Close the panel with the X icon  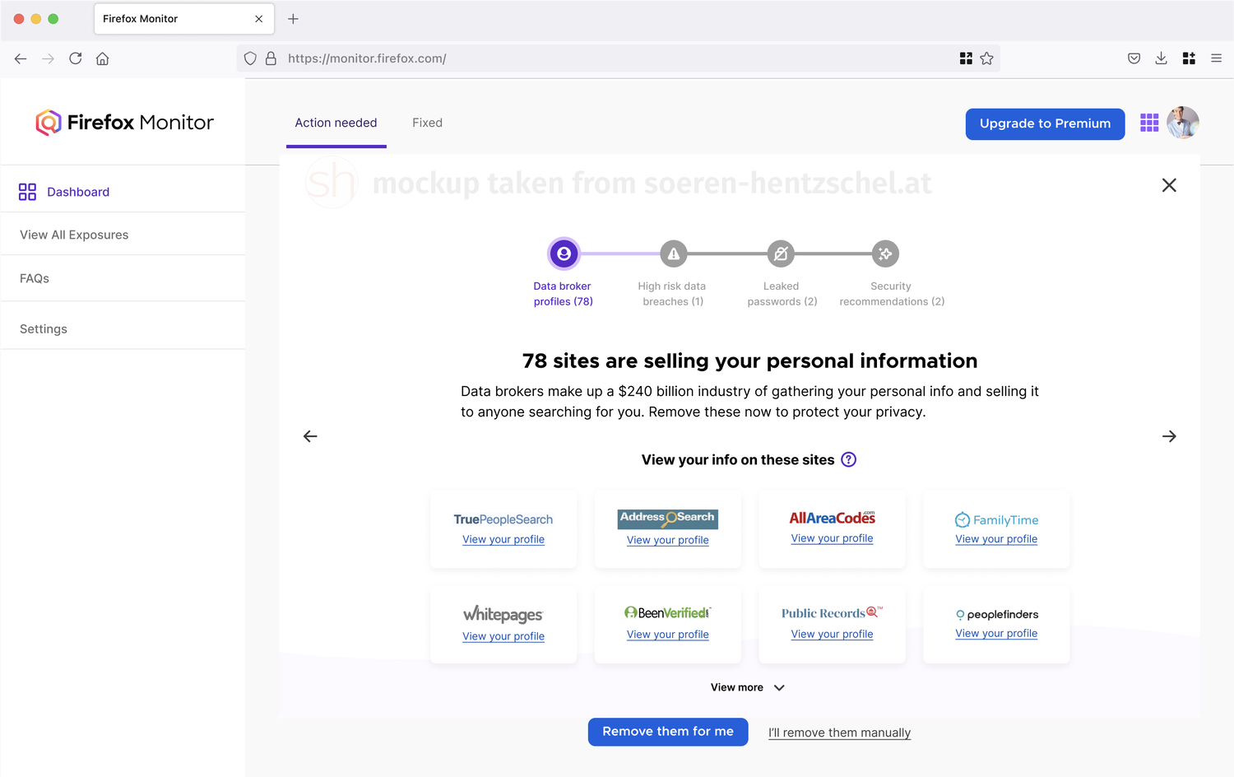(1169, 185)
